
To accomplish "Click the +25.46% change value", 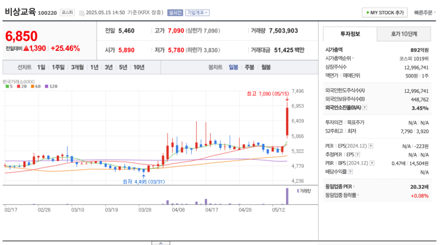I will pos(65,48).
